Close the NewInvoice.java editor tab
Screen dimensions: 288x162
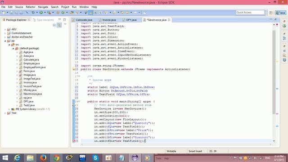(x=169, y=20)
